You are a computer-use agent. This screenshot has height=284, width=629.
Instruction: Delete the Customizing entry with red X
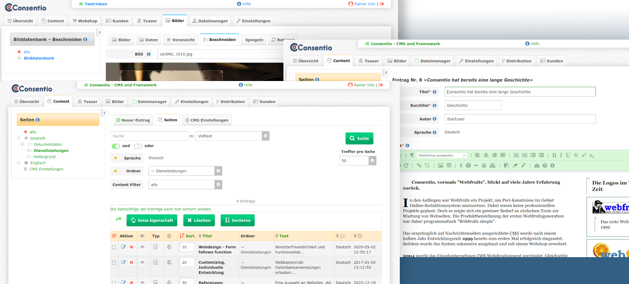(131, 262)
